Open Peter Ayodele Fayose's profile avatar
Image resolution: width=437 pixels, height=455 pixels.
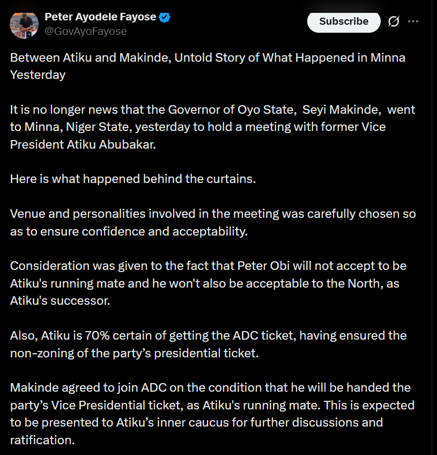[24, 24]
